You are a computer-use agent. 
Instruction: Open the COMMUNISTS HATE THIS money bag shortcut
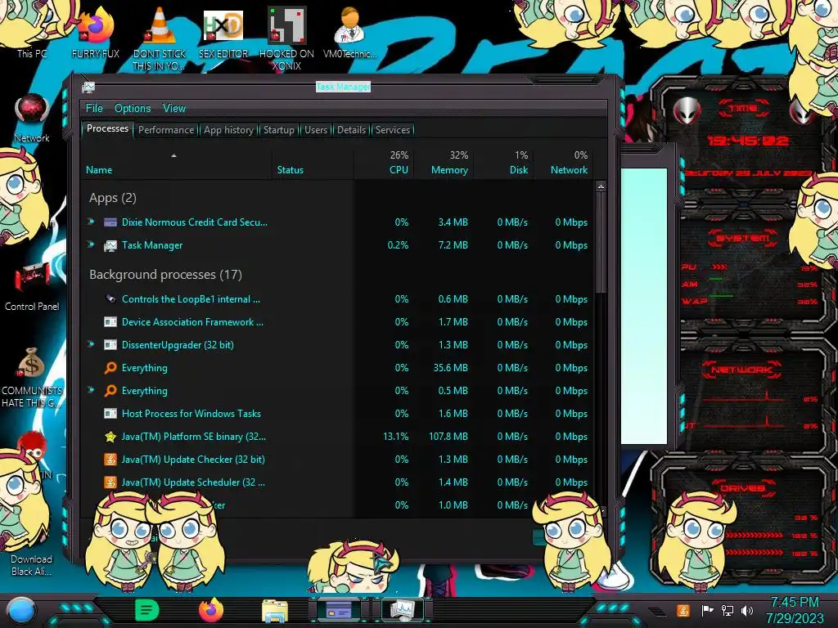(32, 376)
